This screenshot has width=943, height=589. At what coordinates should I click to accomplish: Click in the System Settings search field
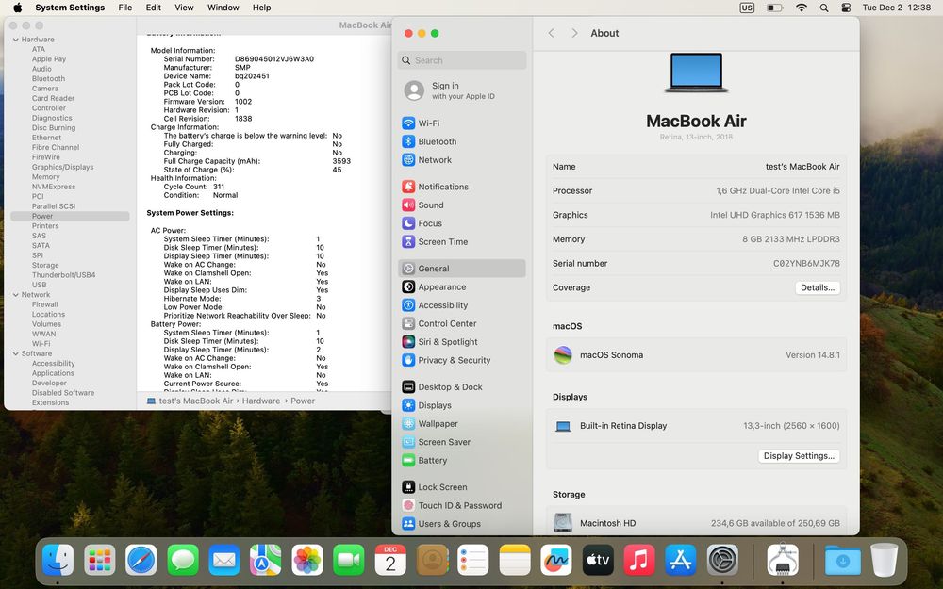click(461, 60)
